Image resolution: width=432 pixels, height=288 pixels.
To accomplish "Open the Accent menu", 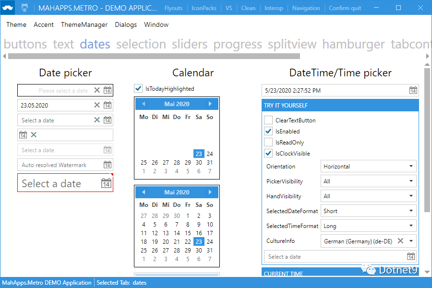I will point(44,24).
